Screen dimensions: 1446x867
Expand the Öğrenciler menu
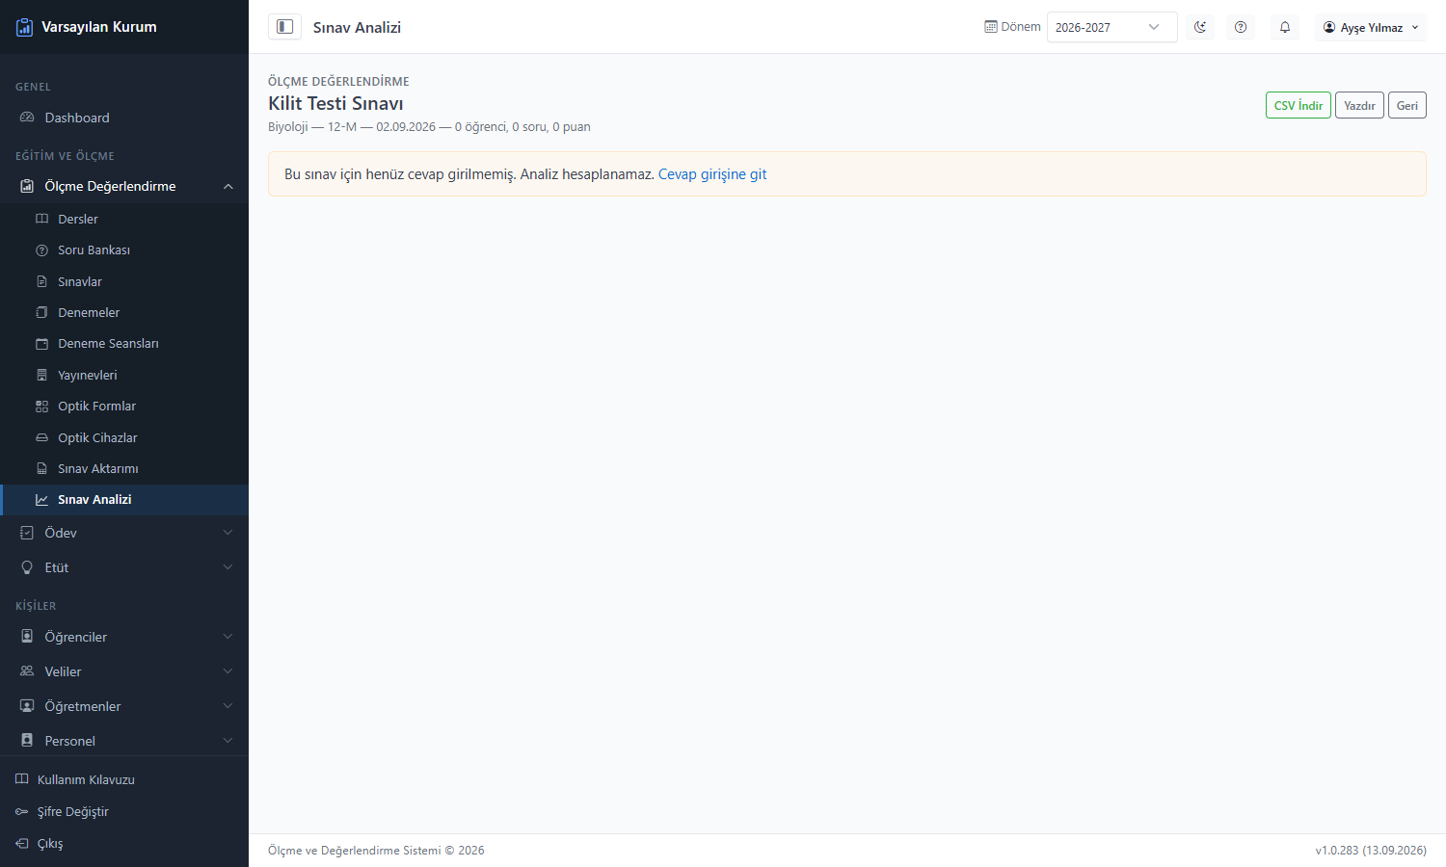(124, 637)
